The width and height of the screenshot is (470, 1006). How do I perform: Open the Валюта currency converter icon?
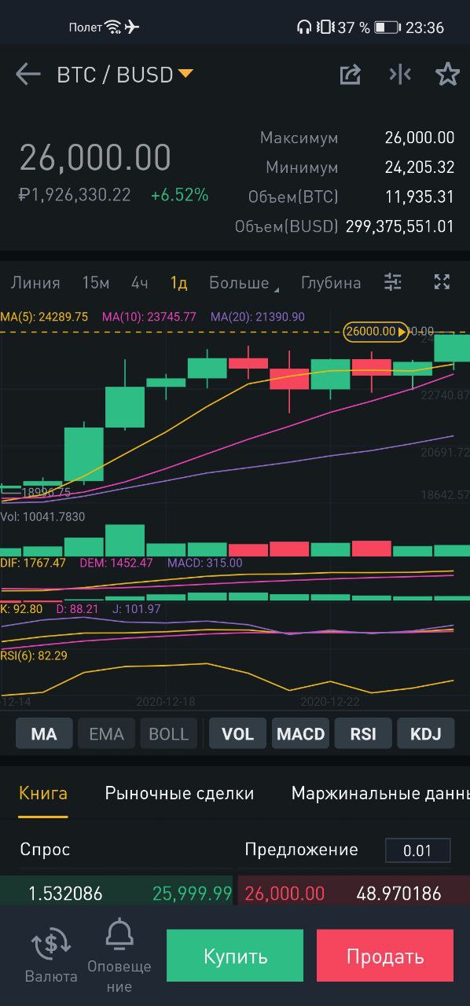click(51, 955)
